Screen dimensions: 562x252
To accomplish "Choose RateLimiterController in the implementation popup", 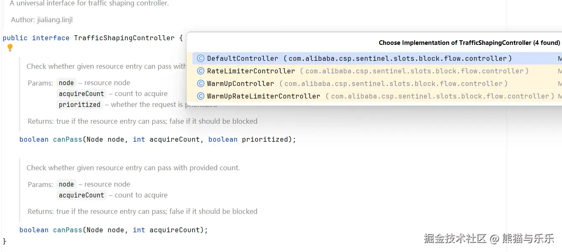I will click(x=251, y=71).
